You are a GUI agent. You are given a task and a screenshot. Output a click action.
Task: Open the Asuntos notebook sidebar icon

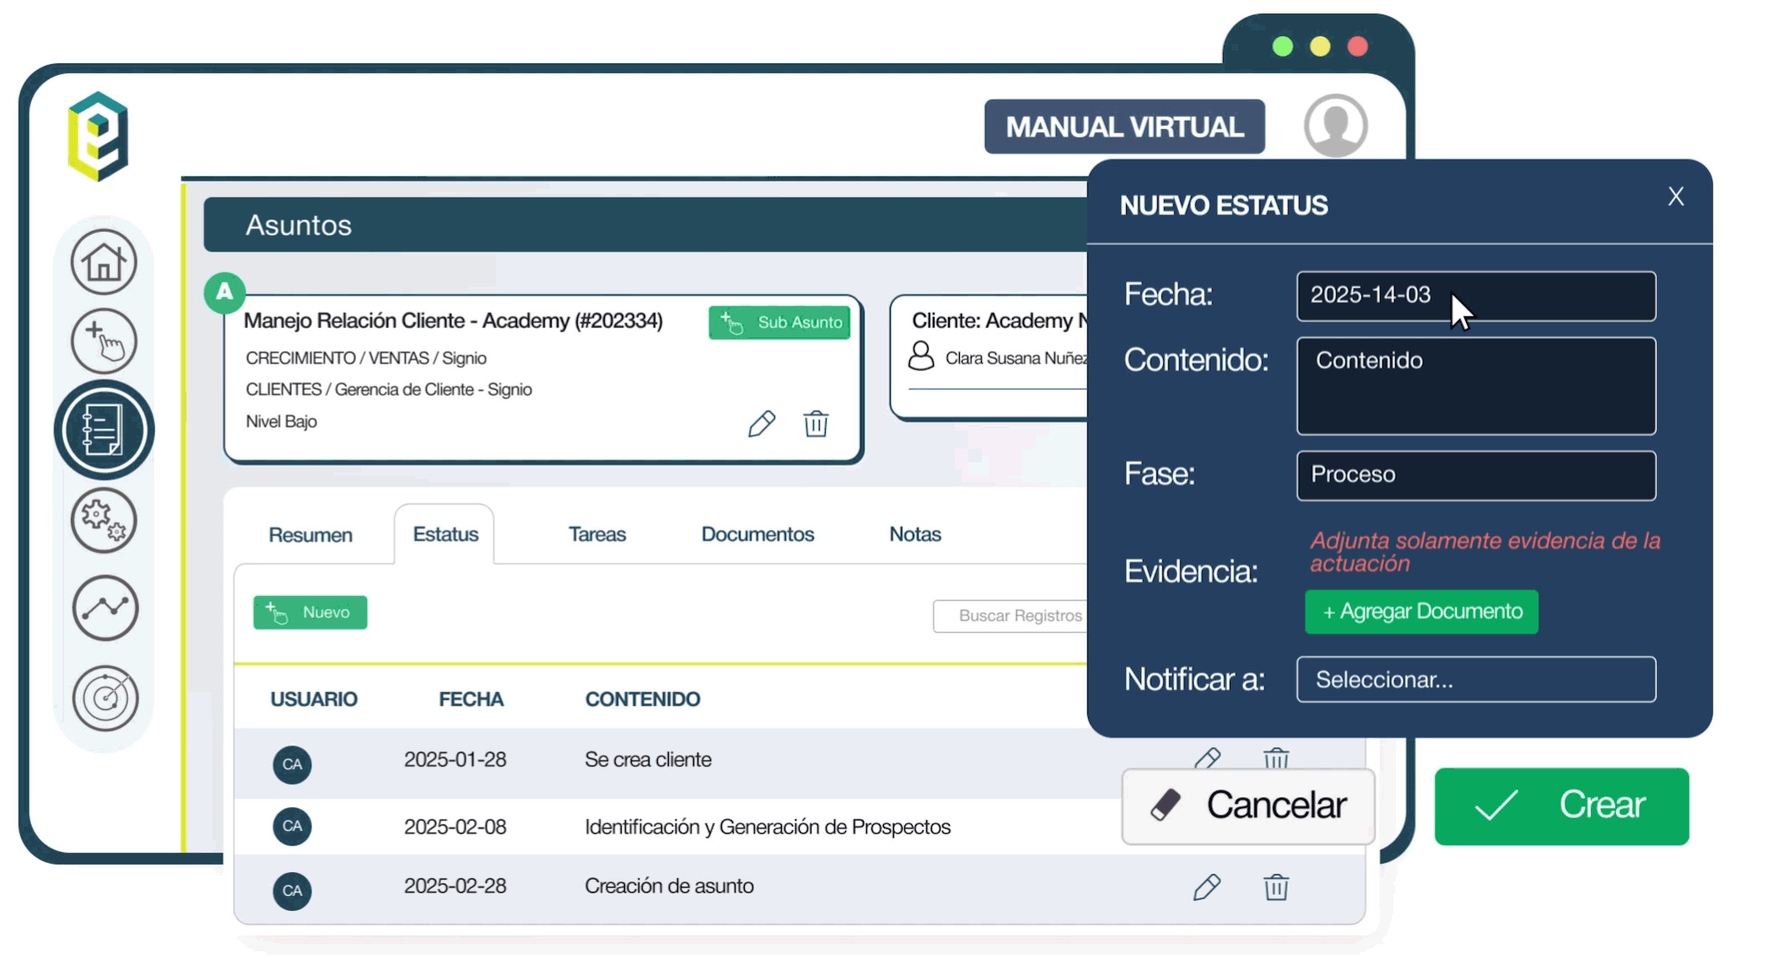point(103,430)
